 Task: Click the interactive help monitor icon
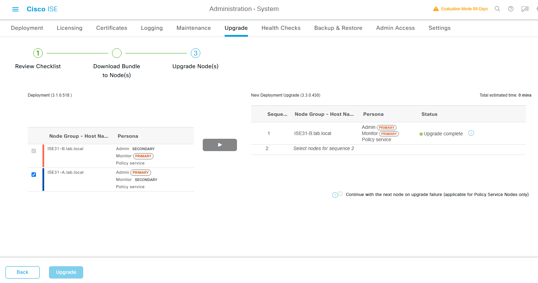pos(525,9)
